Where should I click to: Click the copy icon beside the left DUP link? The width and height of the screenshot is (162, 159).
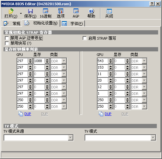pos(21,114)
